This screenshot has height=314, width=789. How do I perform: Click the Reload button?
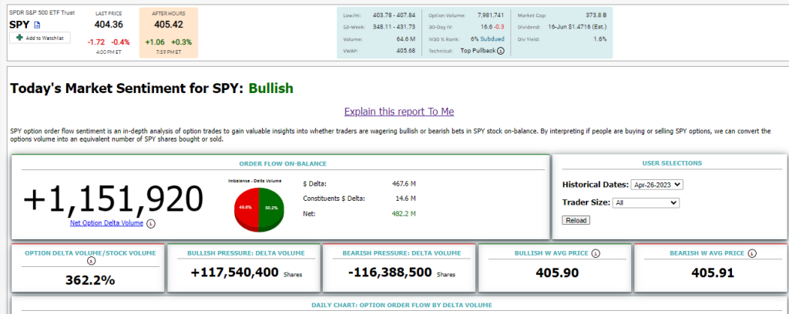click(576, 220)
